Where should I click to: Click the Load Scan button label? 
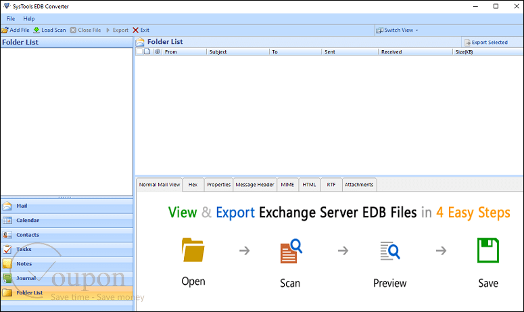(x=53, y=30)
